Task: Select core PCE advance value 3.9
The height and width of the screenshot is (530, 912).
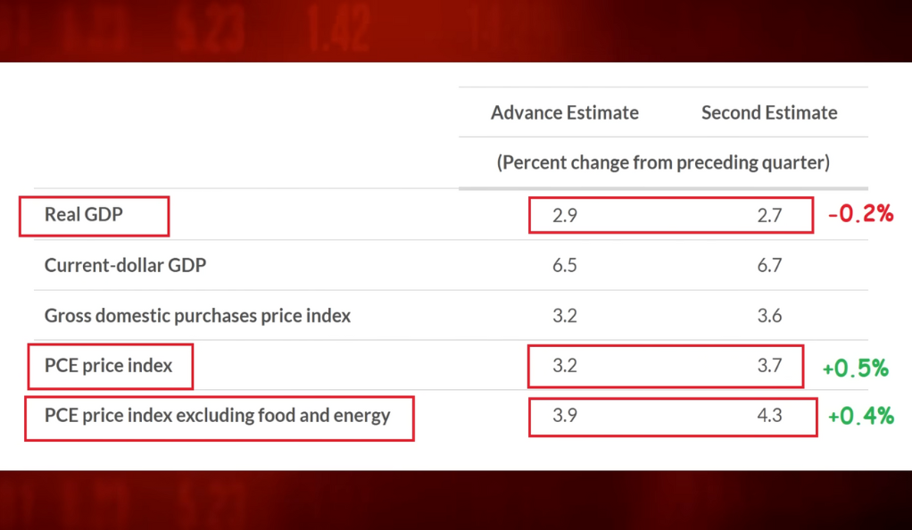Action: click(x=564, y=416)
